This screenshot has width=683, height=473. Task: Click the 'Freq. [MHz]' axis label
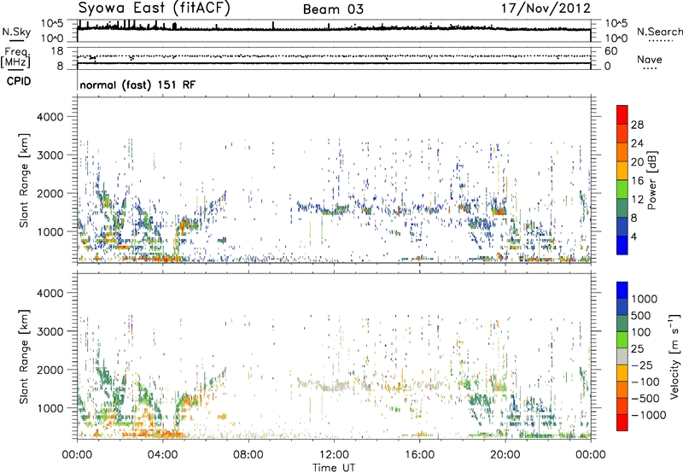coord(15,58)
